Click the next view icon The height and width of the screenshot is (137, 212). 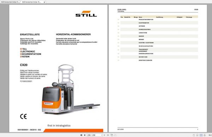(x=115, y=135)
